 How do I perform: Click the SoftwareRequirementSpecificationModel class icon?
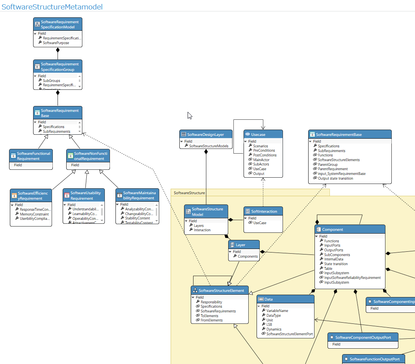[37, 24]
